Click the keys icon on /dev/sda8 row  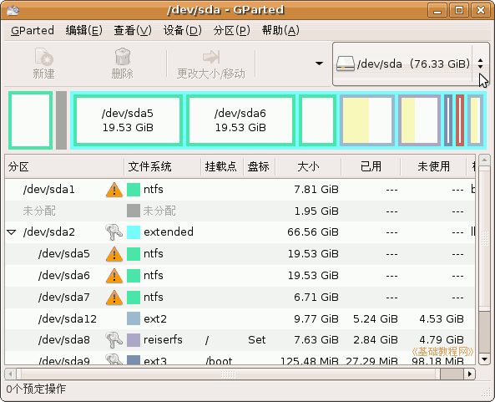[114, 340]
